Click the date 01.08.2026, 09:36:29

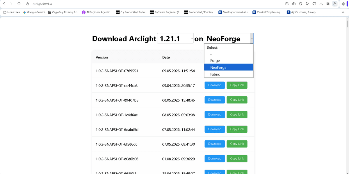pos(179,159)
